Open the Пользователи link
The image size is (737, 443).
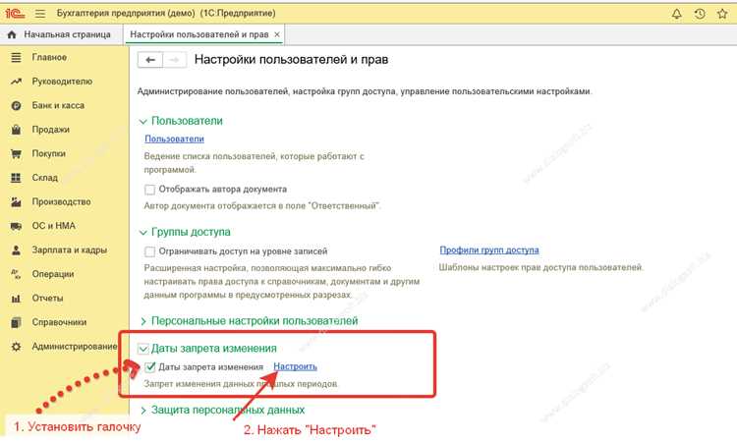[174, 139]
